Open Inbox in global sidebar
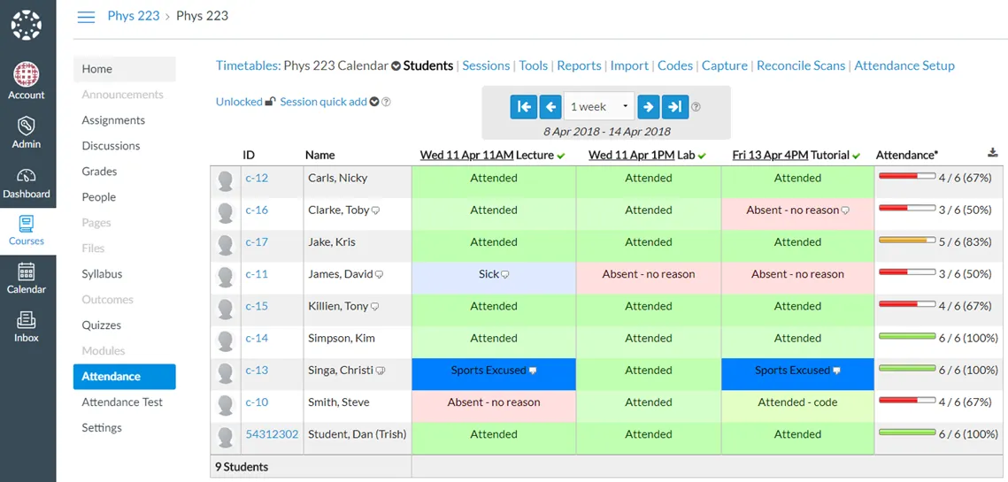 click(x=27, y=327)
